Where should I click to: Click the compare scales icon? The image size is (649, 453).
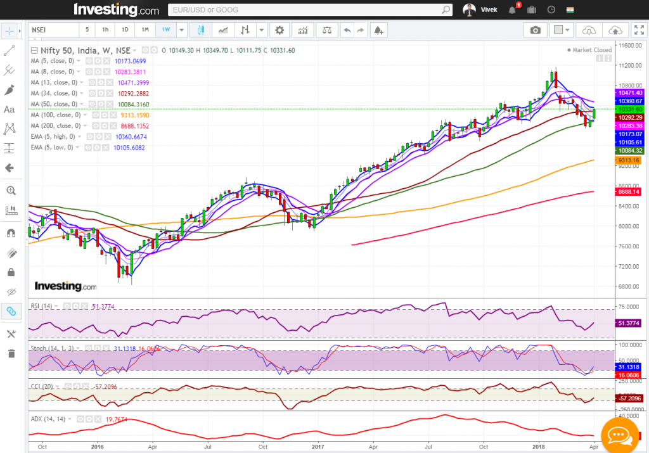[x=326, y=30]
